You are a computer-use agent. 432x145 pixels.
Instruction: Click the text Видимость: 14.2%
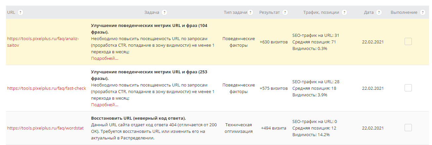coord(311,134)
